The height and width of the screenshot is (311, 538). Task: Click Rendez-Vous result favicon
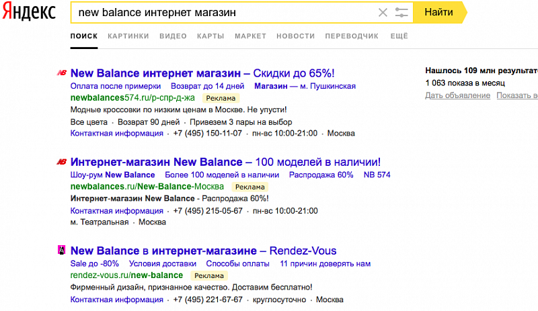tap(61, 250)
